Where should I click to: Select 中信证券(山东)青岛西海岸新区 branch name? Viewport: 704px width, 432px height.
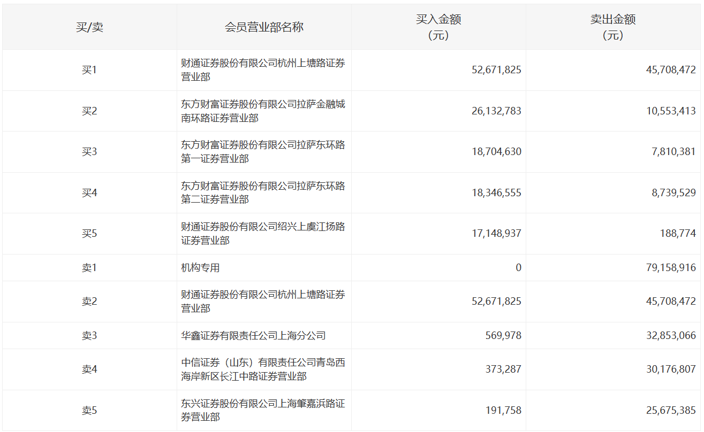pos(263,369)
